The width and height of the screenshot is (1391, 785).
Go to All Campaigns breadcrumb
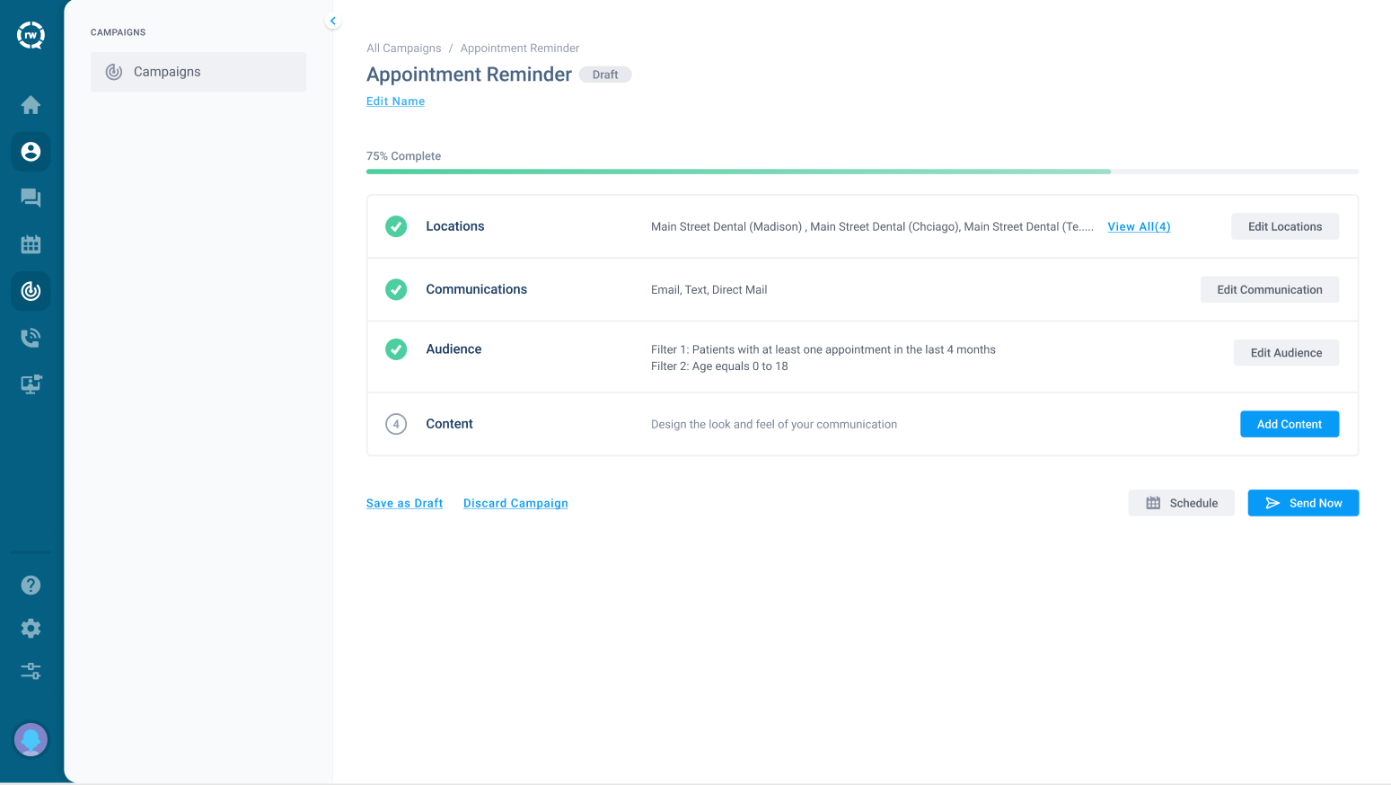(x=404, y=49)
